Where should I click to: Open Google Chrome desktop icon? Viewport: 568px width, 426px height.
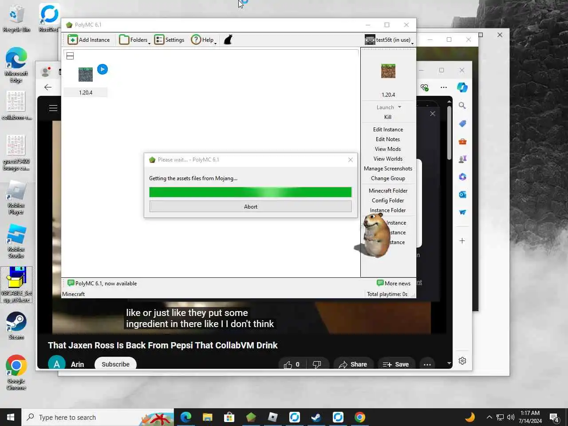(16, 373)
